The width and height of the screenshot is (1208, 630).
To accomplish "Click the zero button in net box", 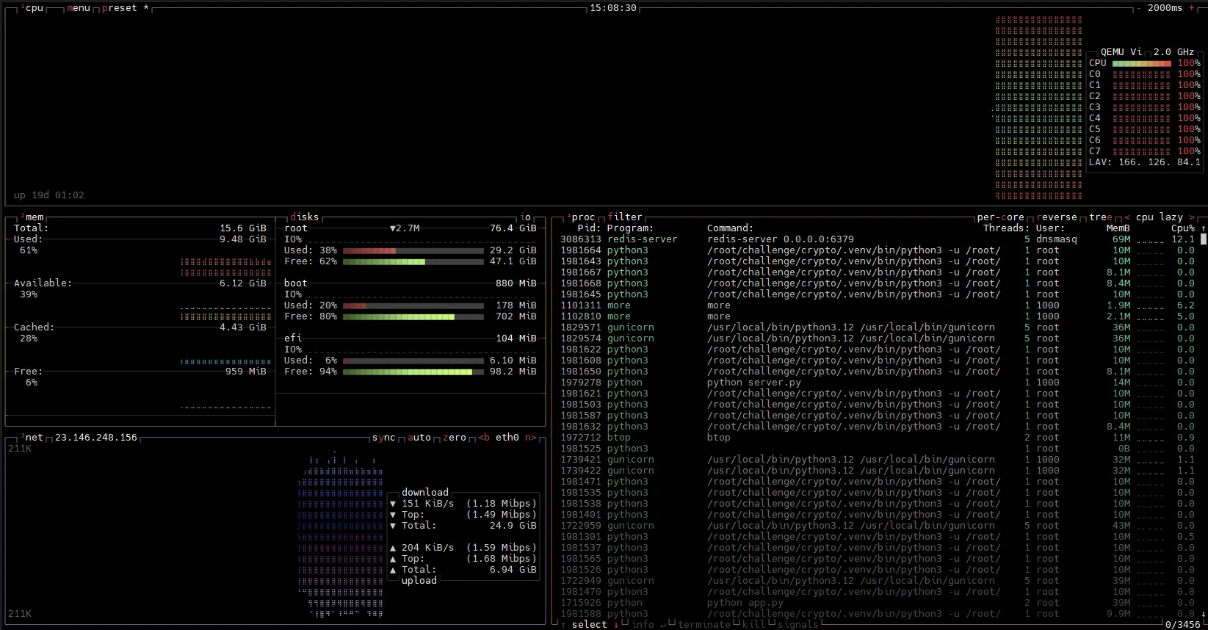I will (455, 438).
